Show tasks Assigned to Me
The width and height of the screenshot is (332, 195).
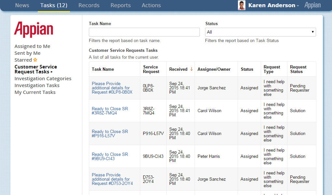point(33,46)
